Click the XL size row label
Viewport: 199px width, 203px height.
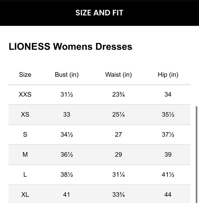(x=25, y=194)
